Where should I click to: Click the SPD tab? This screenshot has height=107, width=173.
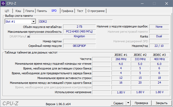click(x=54, y=11)
